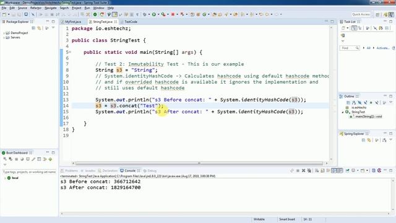Open the Spring perspective icon at top right

385,14
